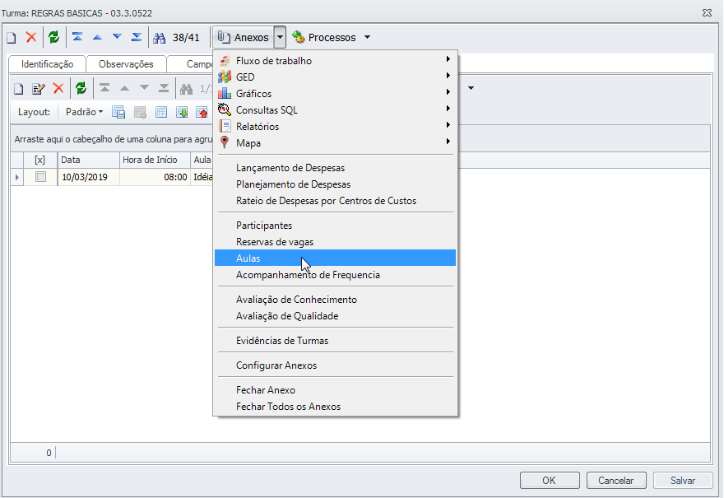This screenshot has width=724, height=498.
Task: Expand the Consultas SQL submenu
Action: pyautogui.click(x=335, y=110)
